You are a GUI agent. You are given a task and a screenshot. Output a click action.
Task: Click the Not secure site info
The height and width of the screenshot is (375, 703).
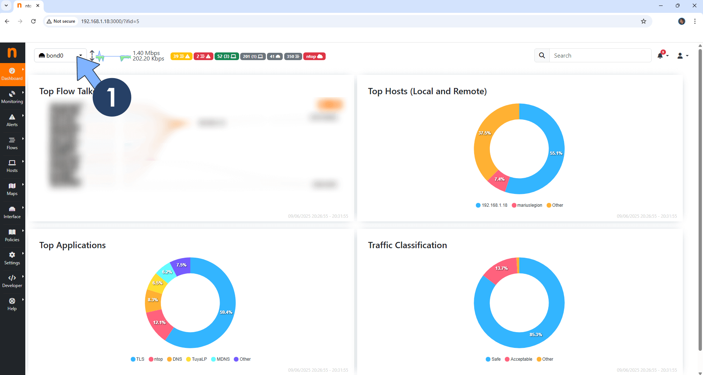click(61, 21)
